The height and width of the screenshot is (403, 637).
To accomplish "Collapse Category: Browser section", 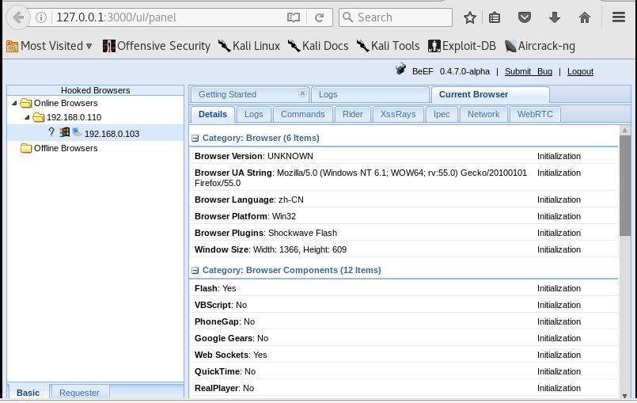I will tap(195, 139).
